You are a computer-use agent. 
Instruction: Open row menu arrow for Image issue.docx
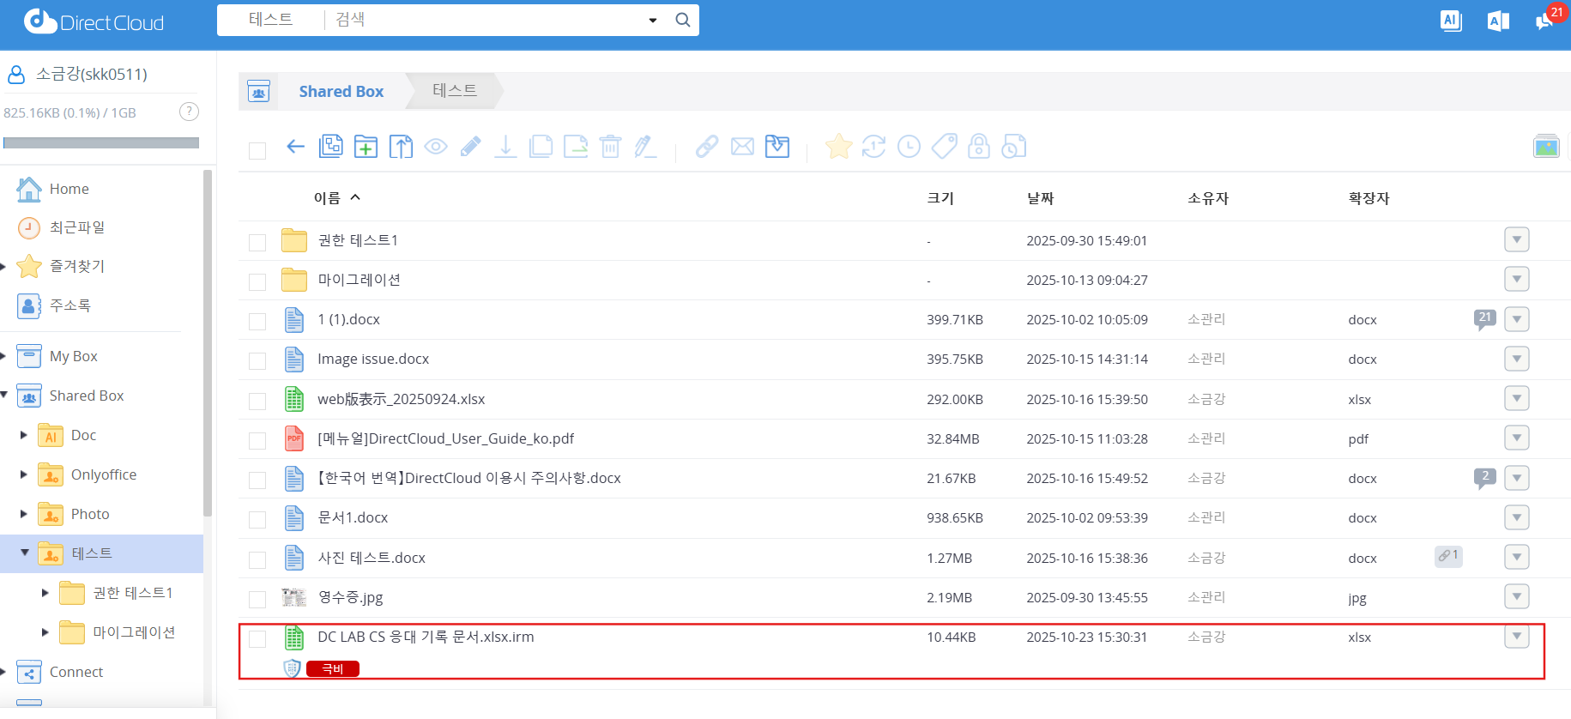tap(1517, 359)
